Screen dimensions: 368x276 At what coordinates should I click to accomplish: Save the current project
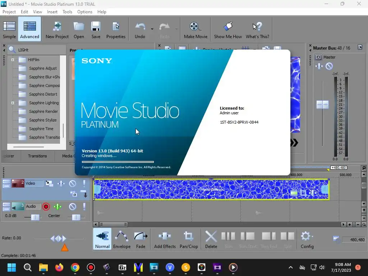96,29
